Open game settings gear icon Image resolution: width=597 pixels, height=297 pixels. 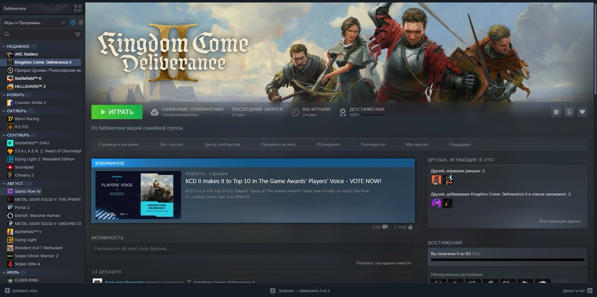click(x=556, y=112)
